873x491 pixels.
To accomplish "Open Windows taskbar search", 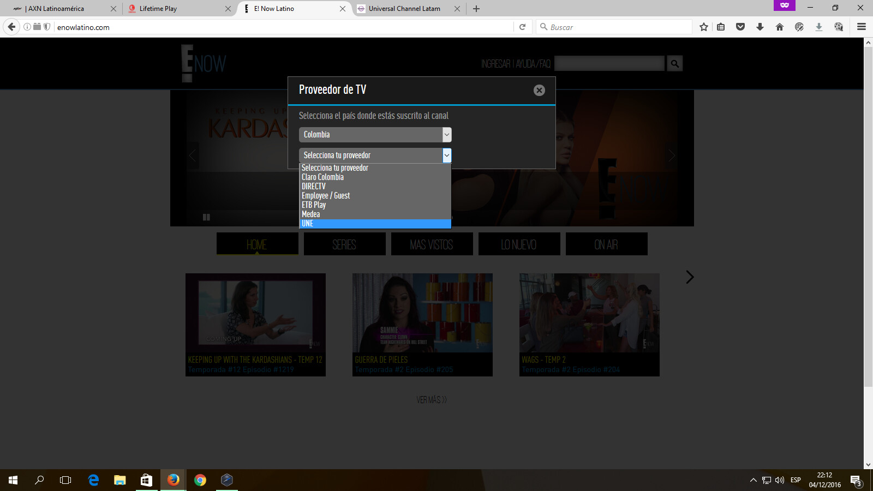I will coord(39,480).
